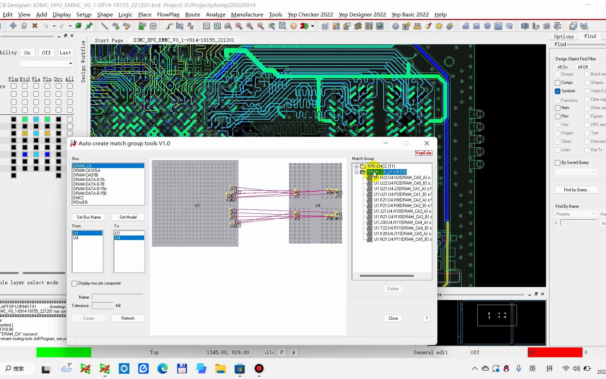Select the Move tool in toolbar

pyautogui.click(x=13, y=26)
